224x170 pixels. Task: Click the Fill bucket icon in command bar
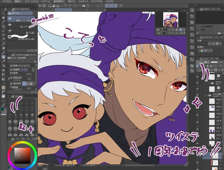[x=83, y=6]
